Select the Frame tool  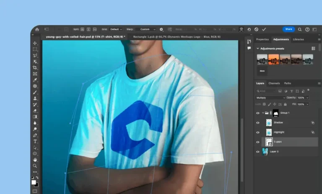pos(35,74)
